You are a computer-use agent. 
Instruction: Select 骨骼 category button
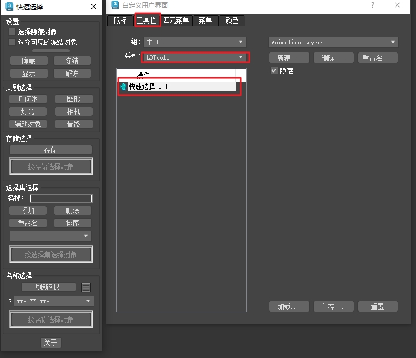click(x=73, y=124)
